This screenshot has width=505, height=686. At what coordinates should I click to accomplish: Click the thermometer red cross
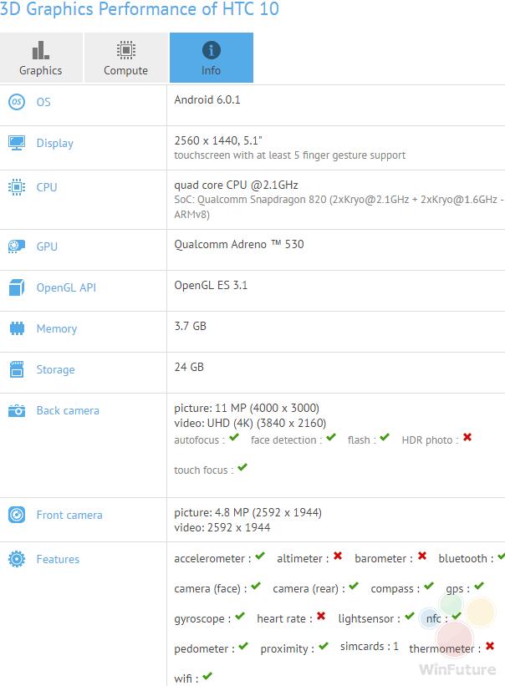click(x=490, y=646)
